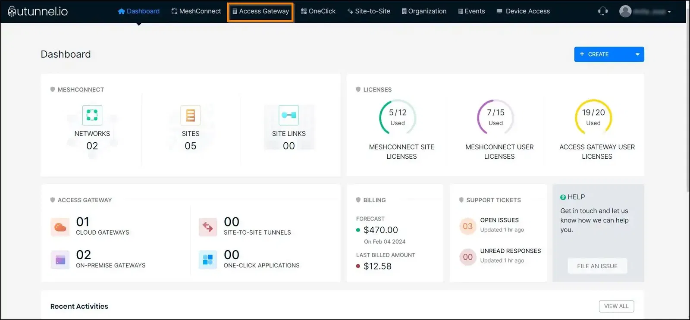Click the Events list icon

460,11
